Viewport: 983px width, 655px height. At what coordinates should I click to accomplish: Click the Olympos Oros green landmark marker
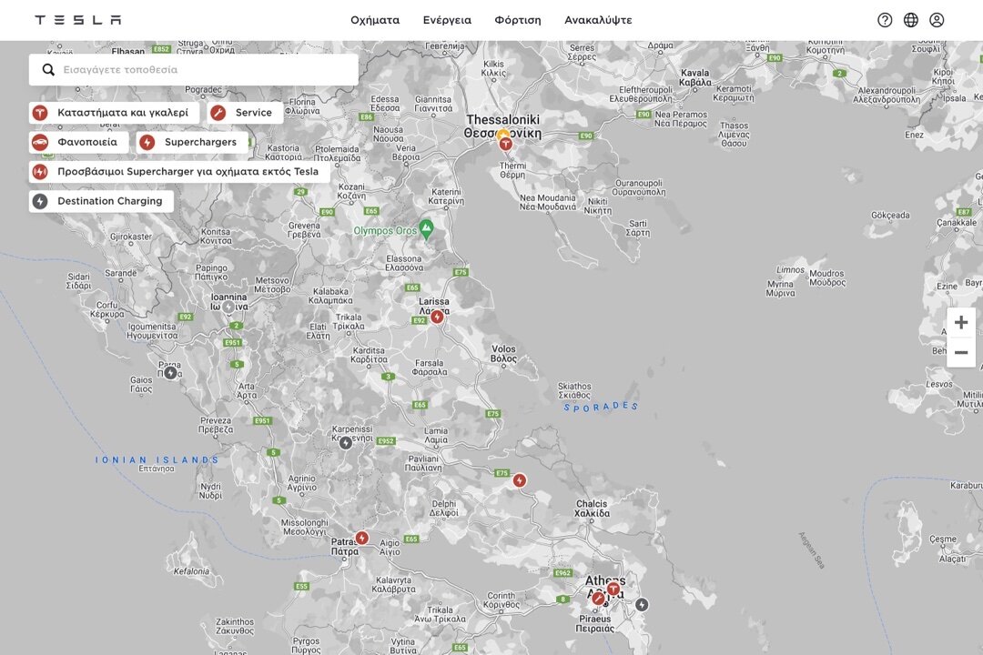click(426, 228)
